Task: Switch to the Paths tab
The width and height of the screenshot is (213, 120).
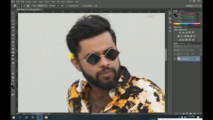Action: tap(189, 44)
